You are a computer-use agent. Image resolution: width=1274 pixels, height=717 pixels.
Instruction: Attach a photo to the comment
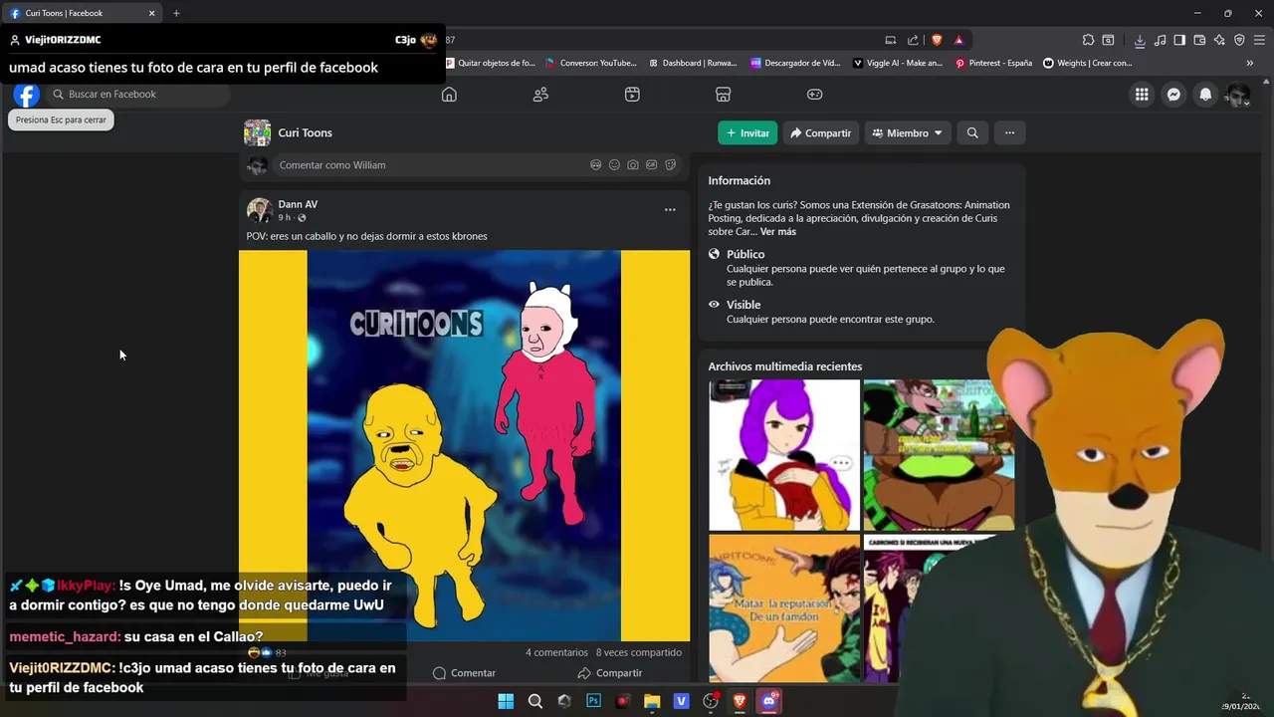point(633,165)
